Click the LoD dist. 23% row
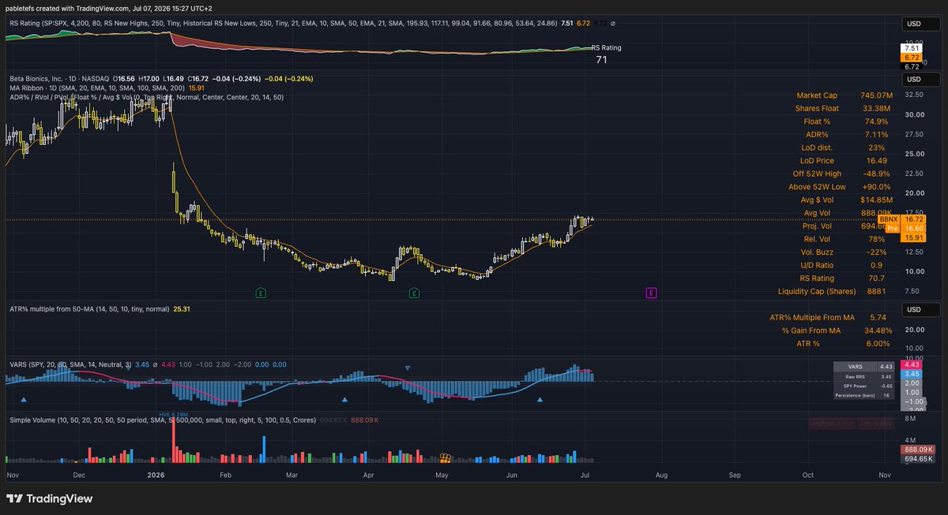Viewport: 948px width, 515px height. (x=845, y=147)
